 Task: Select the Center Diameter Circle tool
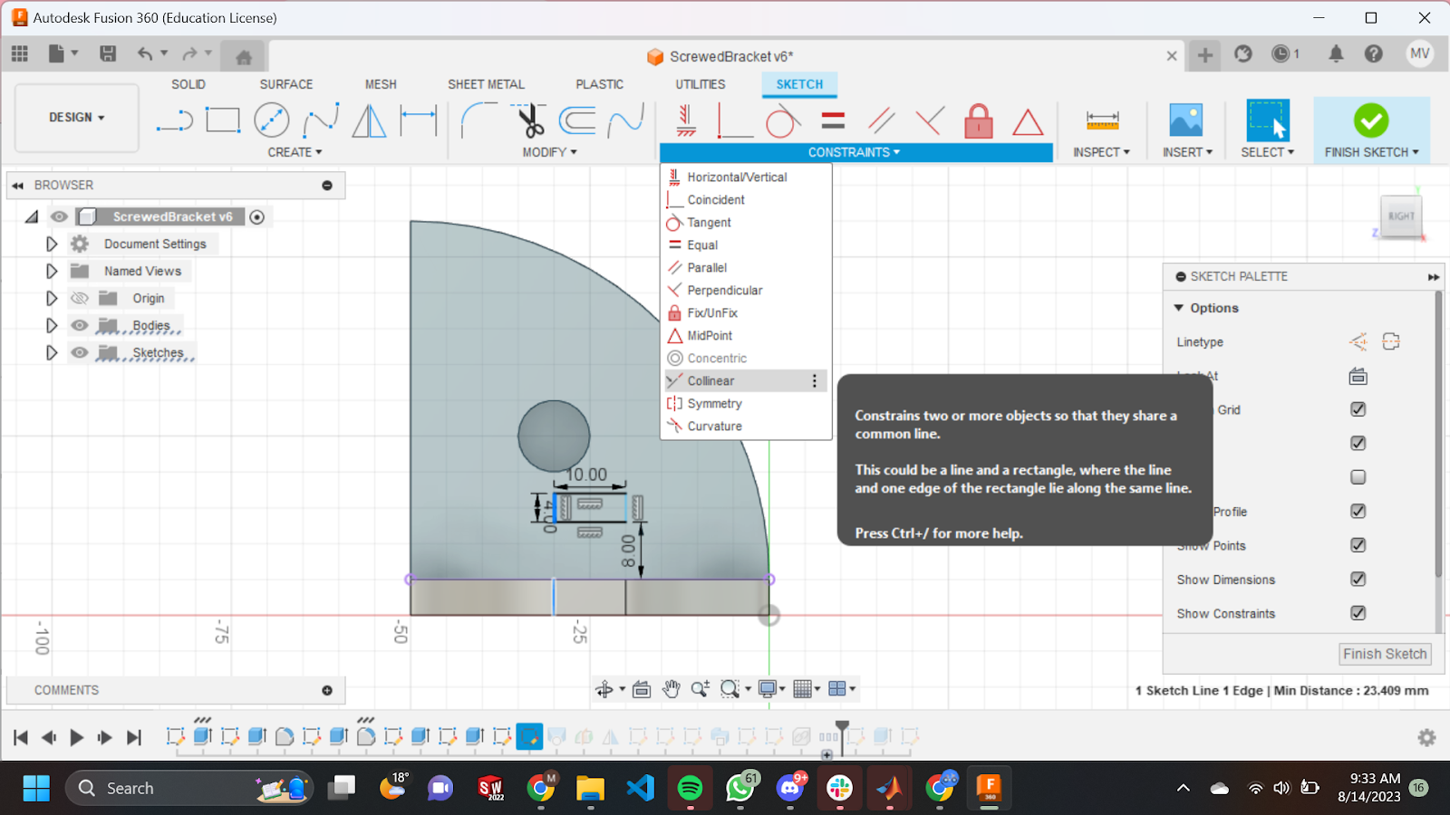pos(272,120)
